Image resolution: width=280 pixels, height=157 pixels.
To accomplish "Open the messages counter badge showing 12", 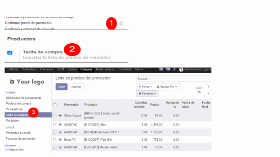I will pyautogui.click(x=161, y=70).
